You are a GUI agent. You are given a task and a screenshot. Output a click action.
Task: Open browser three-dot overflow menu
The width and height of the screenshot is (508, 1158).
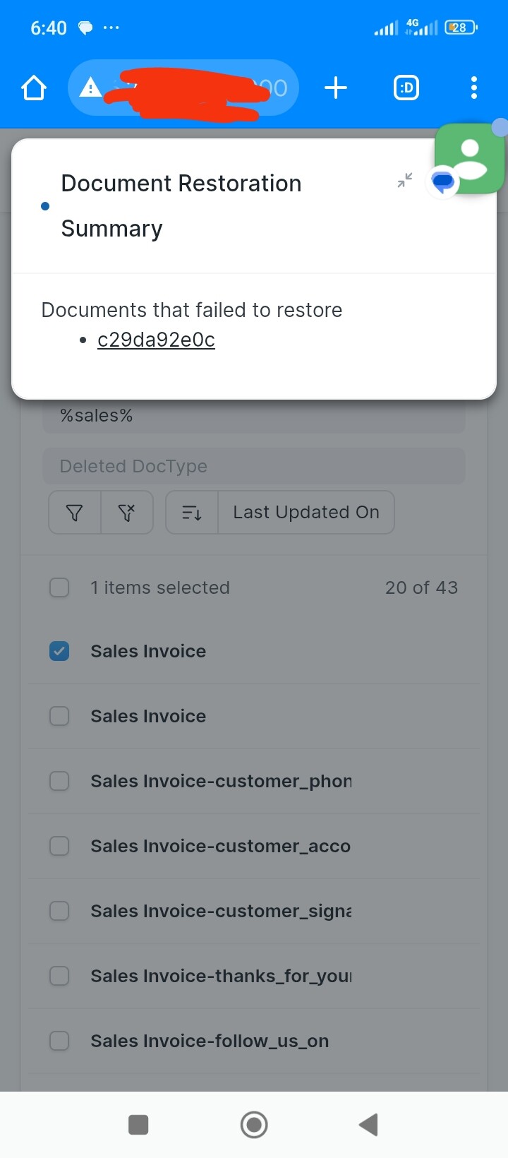click(x=474, y=88)
